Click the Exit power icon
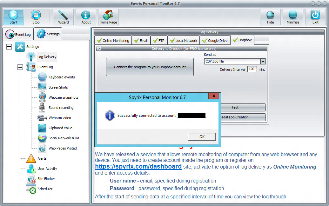The width and height of the screenshot is (329, 206). (315, 15)
